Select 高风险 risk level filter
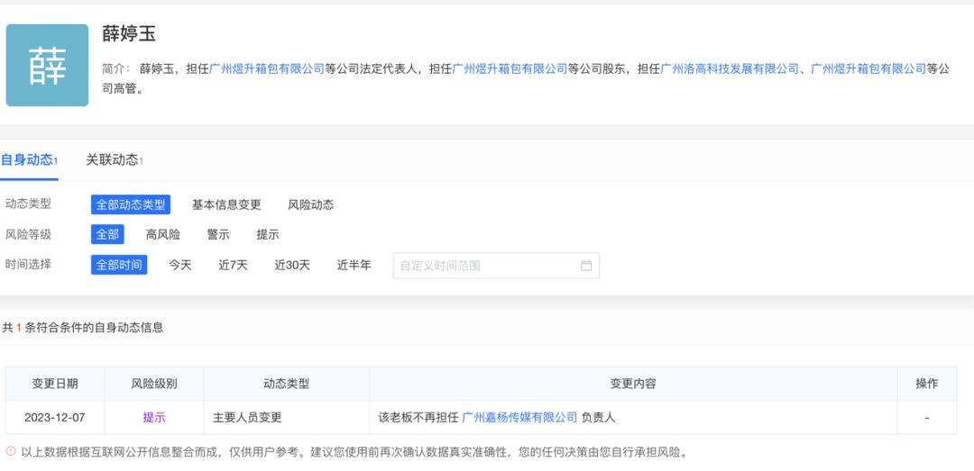Screen dimensions: 974x471 162,234
